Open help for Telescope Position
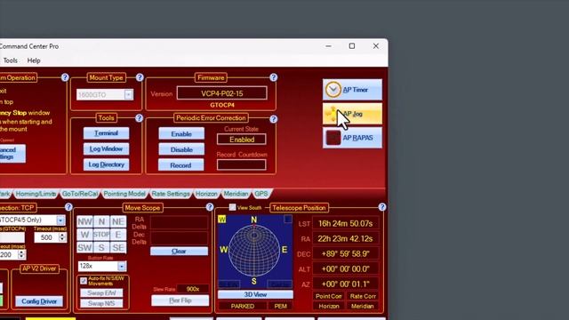The width and height of the screenshot is (569, 320). 381,207
